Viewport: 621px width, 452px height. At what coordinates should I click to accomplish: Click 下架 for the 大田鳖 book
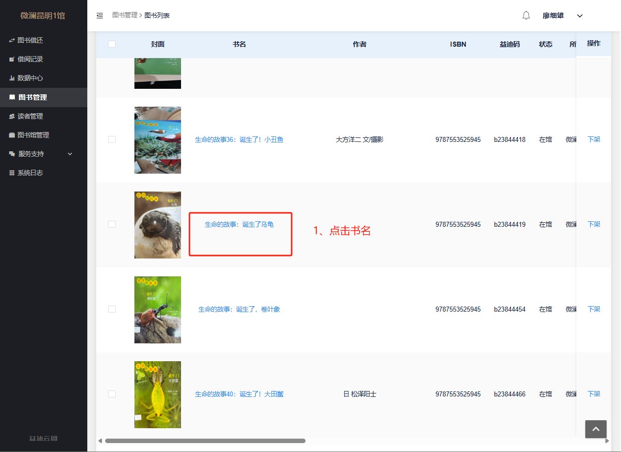[594, 394]
